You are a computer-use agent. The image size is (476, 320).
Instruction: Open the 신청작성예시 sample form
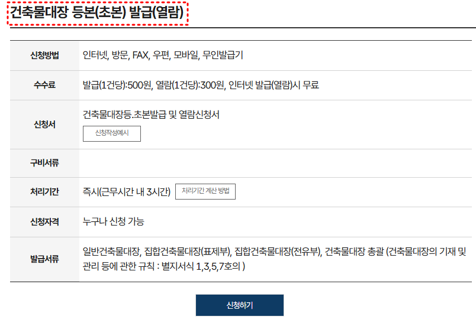point(112,133)
